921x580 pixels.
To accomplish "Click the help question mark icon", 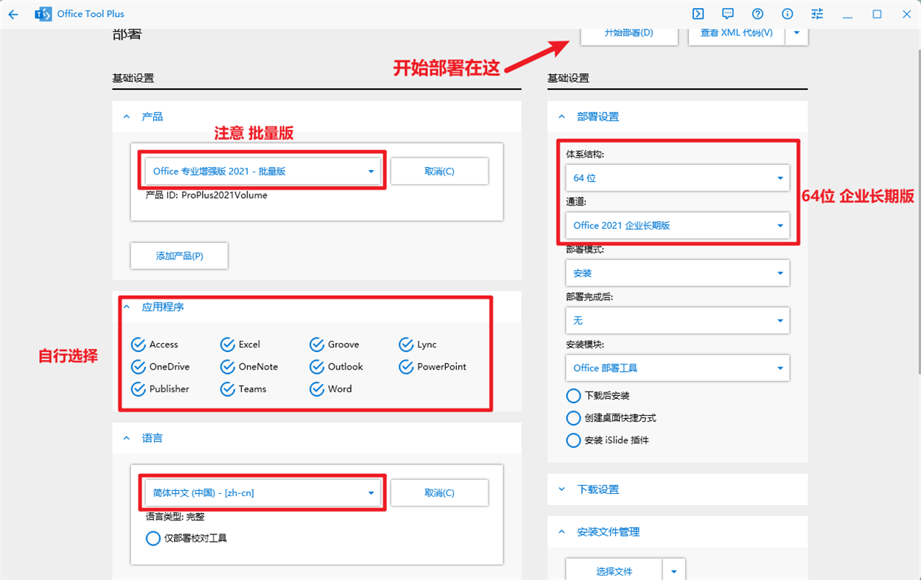I will pyautogui.click(x=757, y=14).
